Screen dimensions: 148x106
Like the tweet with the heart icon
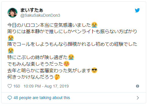click(10, 86)
